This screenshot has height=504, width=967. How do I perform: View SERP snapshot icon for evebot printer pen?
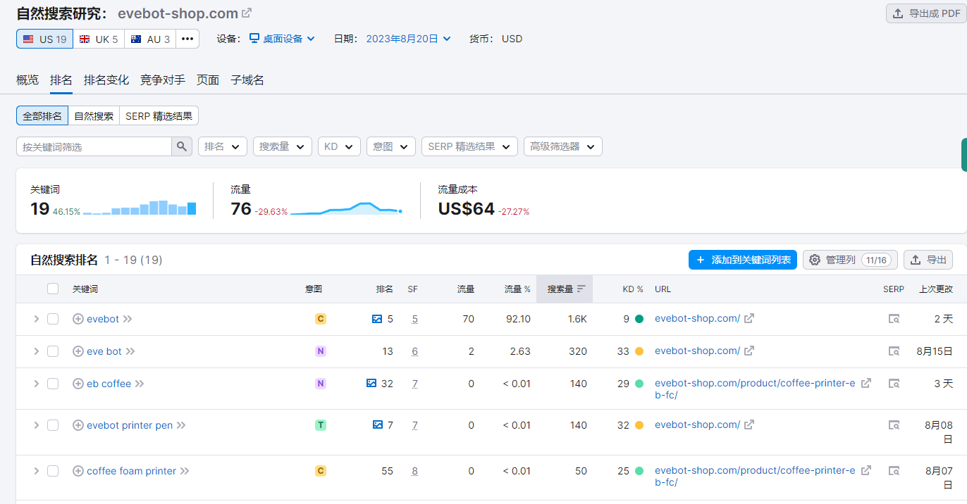(x=894, y=425)
